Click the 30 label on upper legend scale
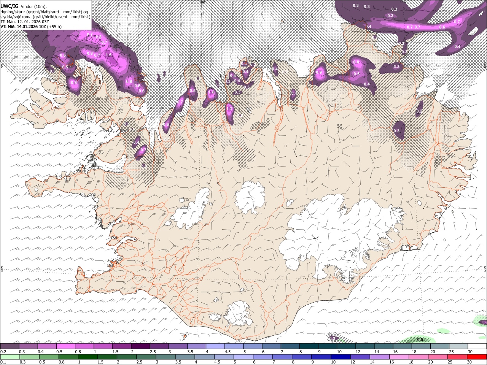 pos(470,352)
